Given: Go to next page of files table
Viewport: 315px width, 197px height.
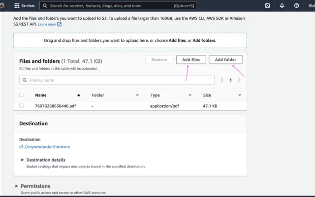Looking at the screenshot, I should [x=239, y=80].
